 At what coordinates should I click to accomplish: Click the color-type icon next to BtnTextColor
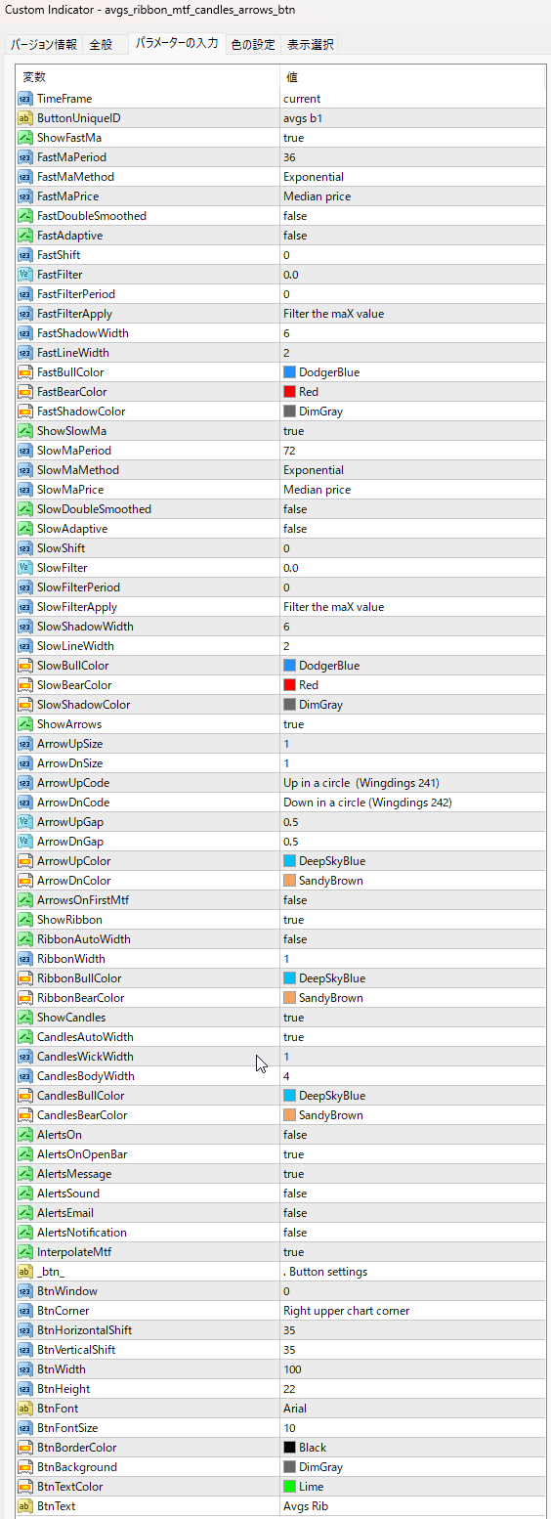[25, 1487]
